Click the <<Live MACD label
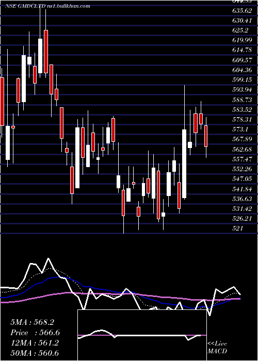 tap(217, 348)
